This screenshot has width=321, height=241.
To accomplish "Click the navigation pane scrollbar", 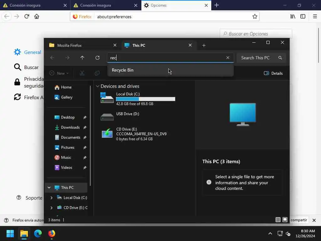I will click(x=90, y=136).
